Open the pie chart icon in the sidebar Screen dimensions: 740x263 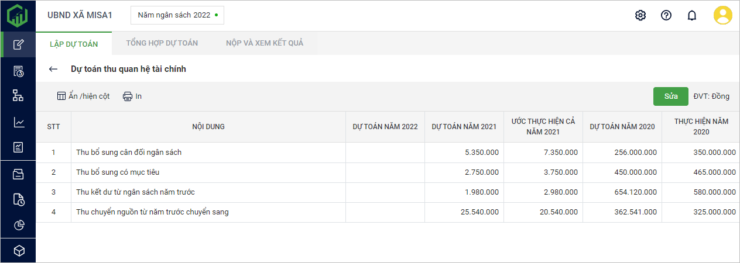pyautogui.click(x=18, y=225)
